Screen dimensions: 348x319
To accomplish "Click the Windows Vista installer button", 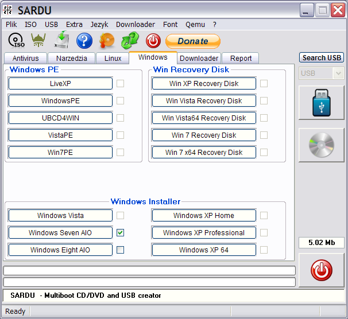I will (x=60, y=216).
